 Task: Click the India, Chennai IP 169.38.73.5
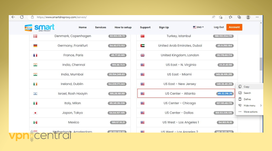118,65
